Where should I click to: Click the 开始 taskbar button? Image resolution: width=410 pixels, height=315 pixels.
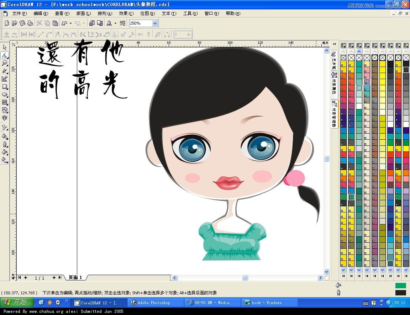[17, 302]
